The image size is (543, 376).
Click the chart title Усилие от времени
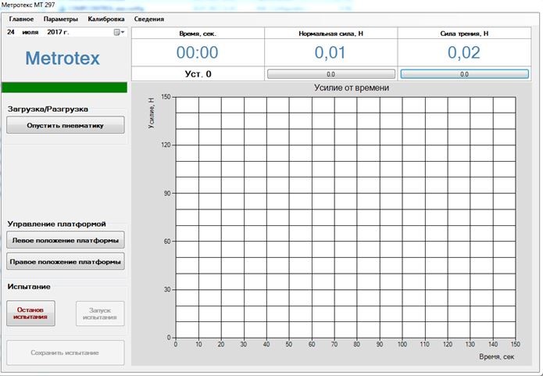[352, 88]
